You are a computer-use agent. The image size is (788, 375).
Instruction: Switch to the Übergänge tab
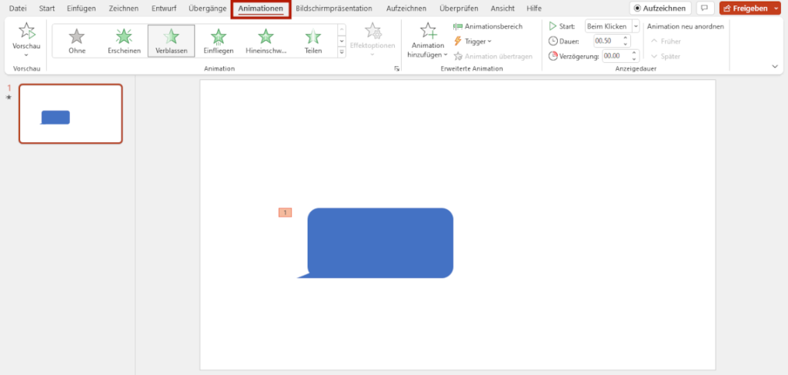pyautogui.click(x=208, y=8)
